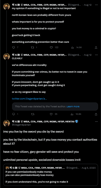Open more options on first tweet
The width and height of the screenshot is (101, 188).
click(x=96, y=5)
